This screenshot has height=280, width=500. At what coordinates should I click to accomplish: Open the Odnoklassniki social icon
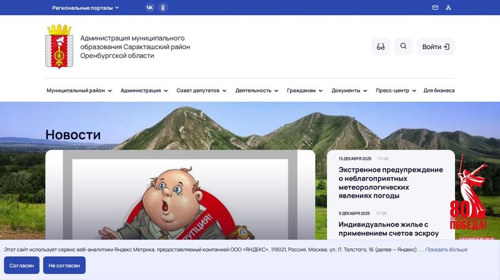tap(163, 7)
